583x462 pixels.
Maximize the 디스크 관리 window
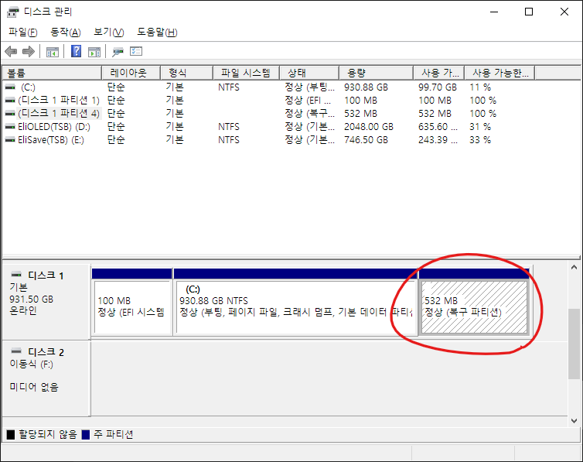529,12
